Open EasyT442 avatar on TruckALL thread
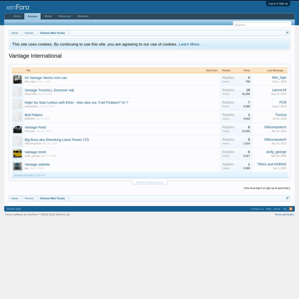The image size is (299, 299). point(18,92)
